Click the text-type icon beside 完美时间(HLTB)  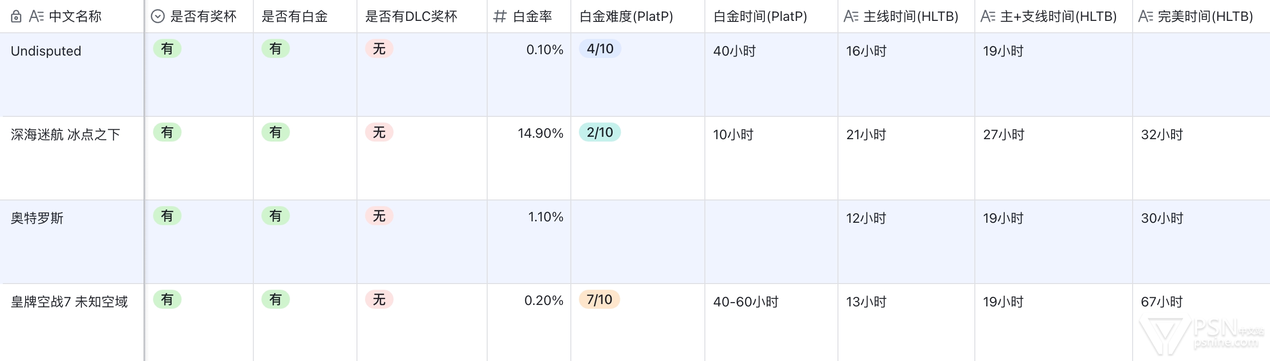click(1145, 17)
